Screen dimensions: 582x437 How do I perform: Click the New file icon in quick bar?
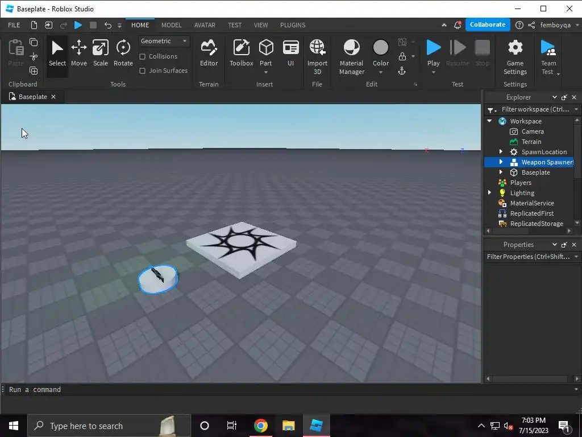(34, 25)
